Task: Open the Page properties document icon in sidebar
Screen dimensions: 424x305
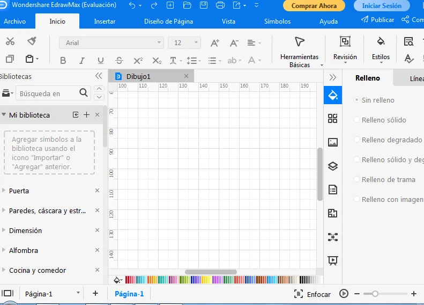Action: (332, 190)
